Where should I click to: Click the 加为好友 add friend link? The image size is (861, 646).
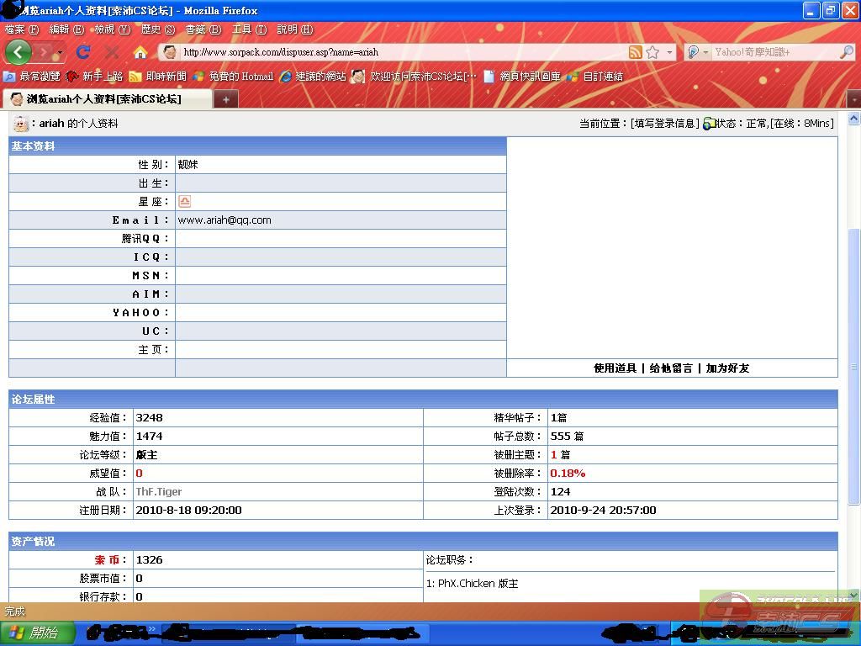[727, 368]
